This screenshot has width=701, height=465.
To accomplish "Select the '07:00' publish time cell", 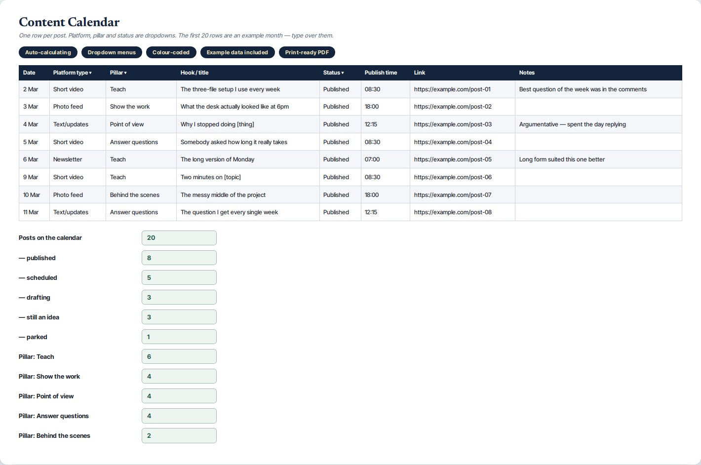I will (385, 159).
